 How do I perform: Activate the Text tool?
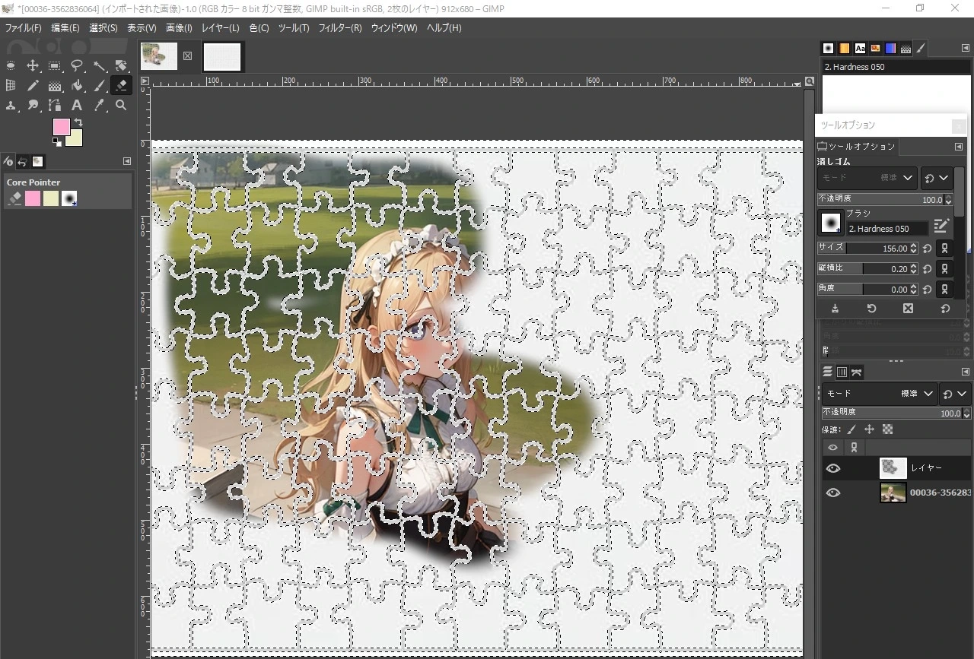tap(77, 106)
